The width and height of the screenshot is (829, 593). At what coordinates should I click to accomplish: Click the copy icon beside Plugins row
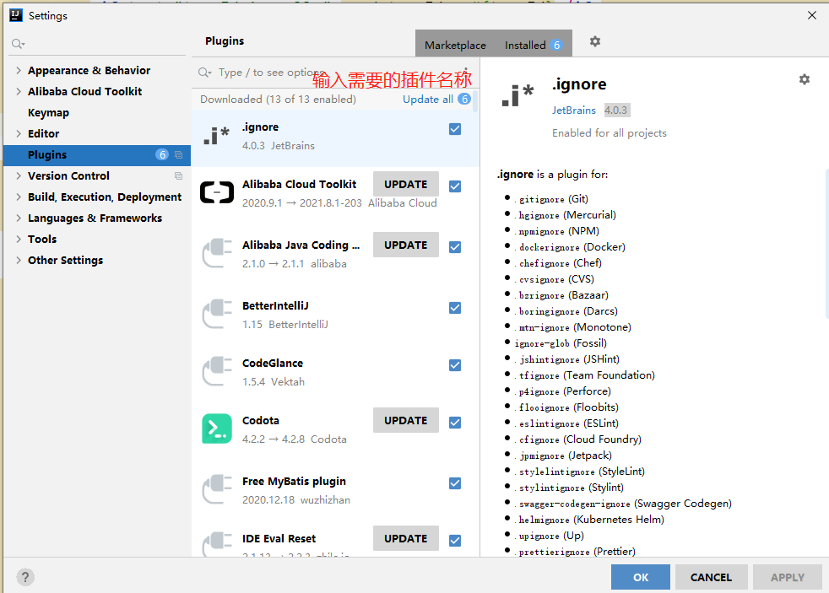(179, 154)
